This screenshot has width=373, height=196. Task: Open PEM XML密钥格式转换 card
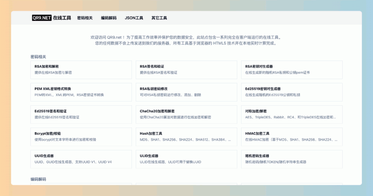(x=81, y=92)
